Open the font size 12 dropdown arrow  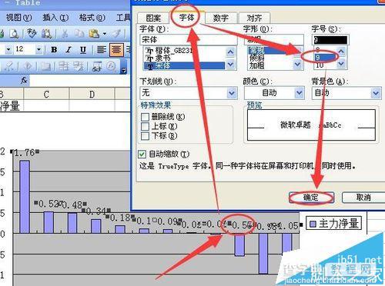pyautogui.click(x=38, y=49)
